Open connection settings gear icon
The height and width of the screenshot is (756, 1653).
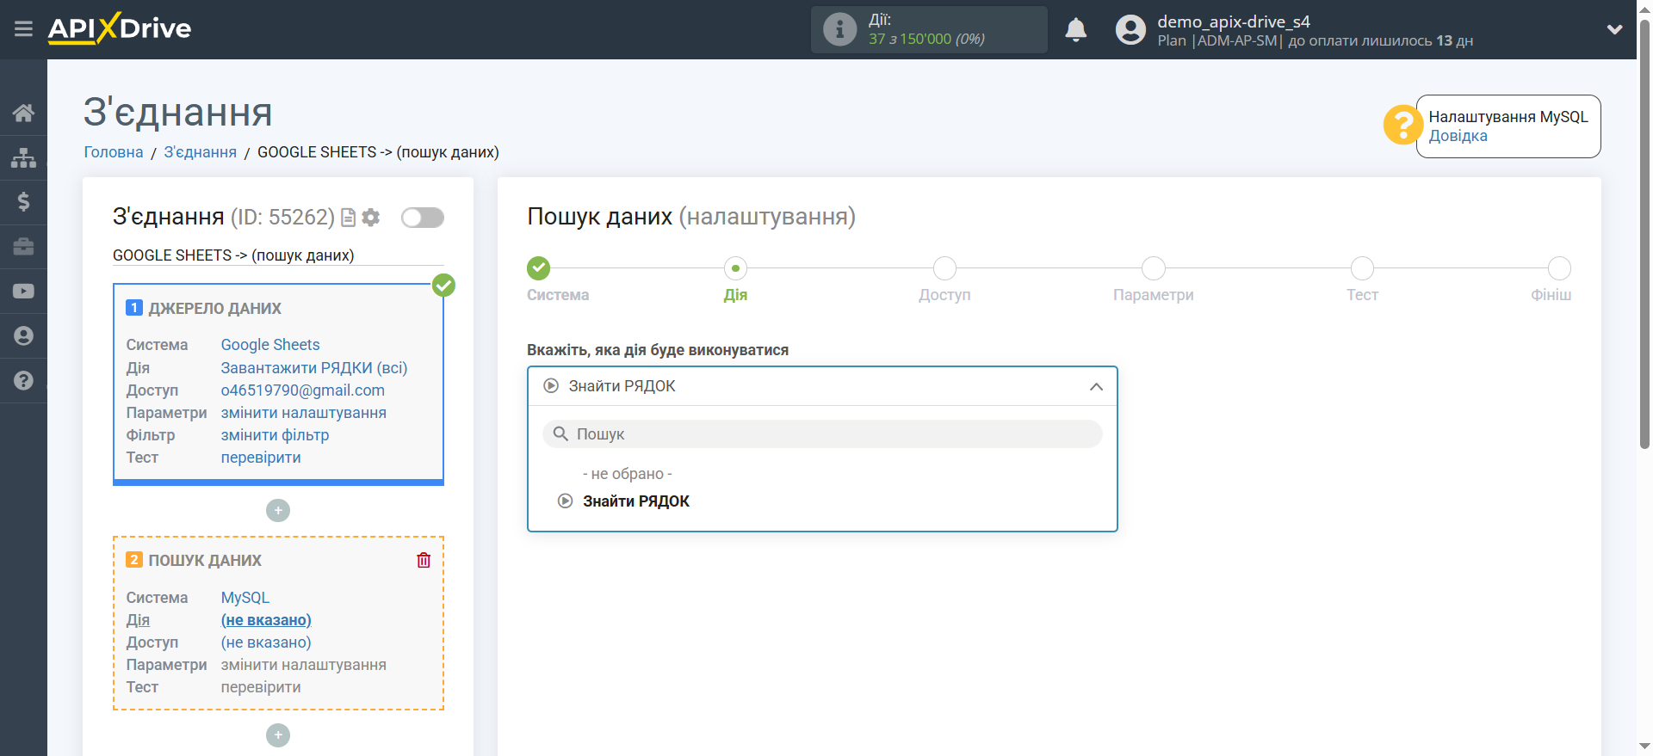[371, 218]
